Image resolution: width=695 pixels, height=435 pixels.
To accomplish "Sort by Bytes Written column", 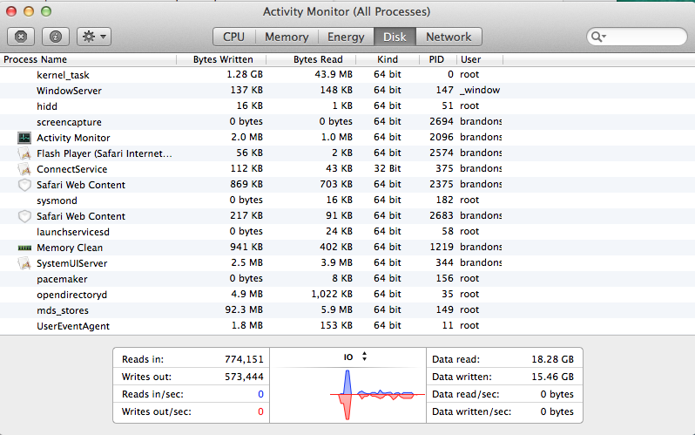I will (x=222, y=59).
